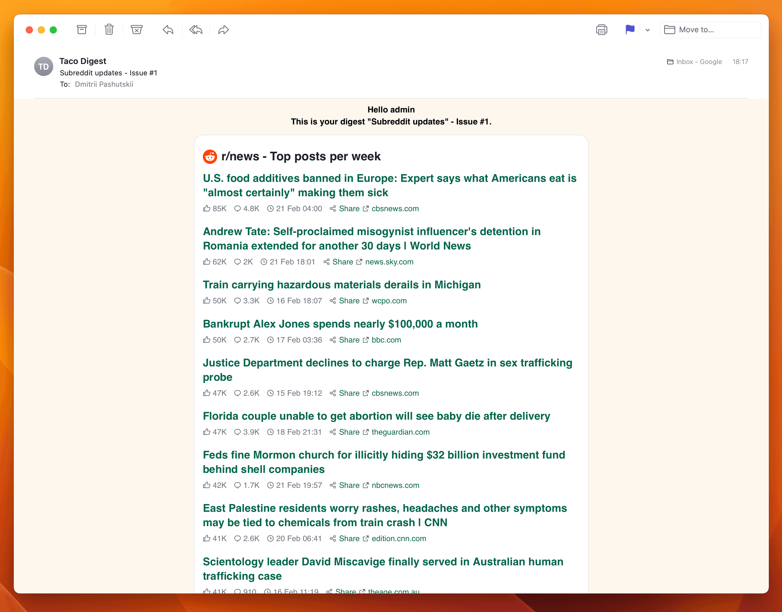Click recipient Dmitrii Pashutskii
This screenshot has width=782, height=612.
104,84
